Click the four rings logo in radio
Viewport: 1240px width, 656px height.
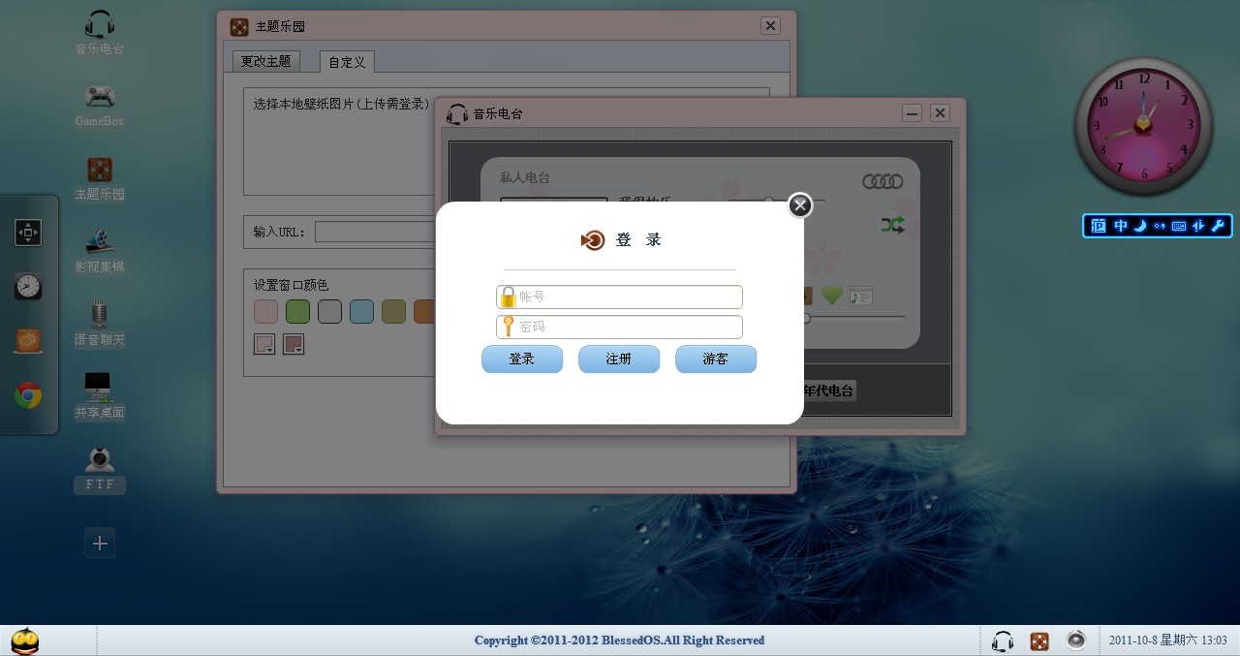pos(883,181)
